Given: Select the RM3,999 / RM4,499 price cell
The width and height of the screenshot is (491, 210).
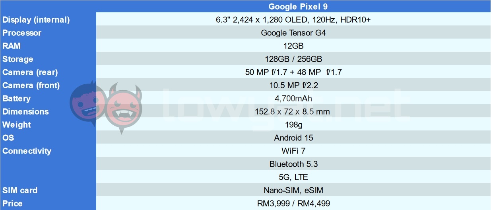Looking at the screenshot, I should [x=293, y=203].
